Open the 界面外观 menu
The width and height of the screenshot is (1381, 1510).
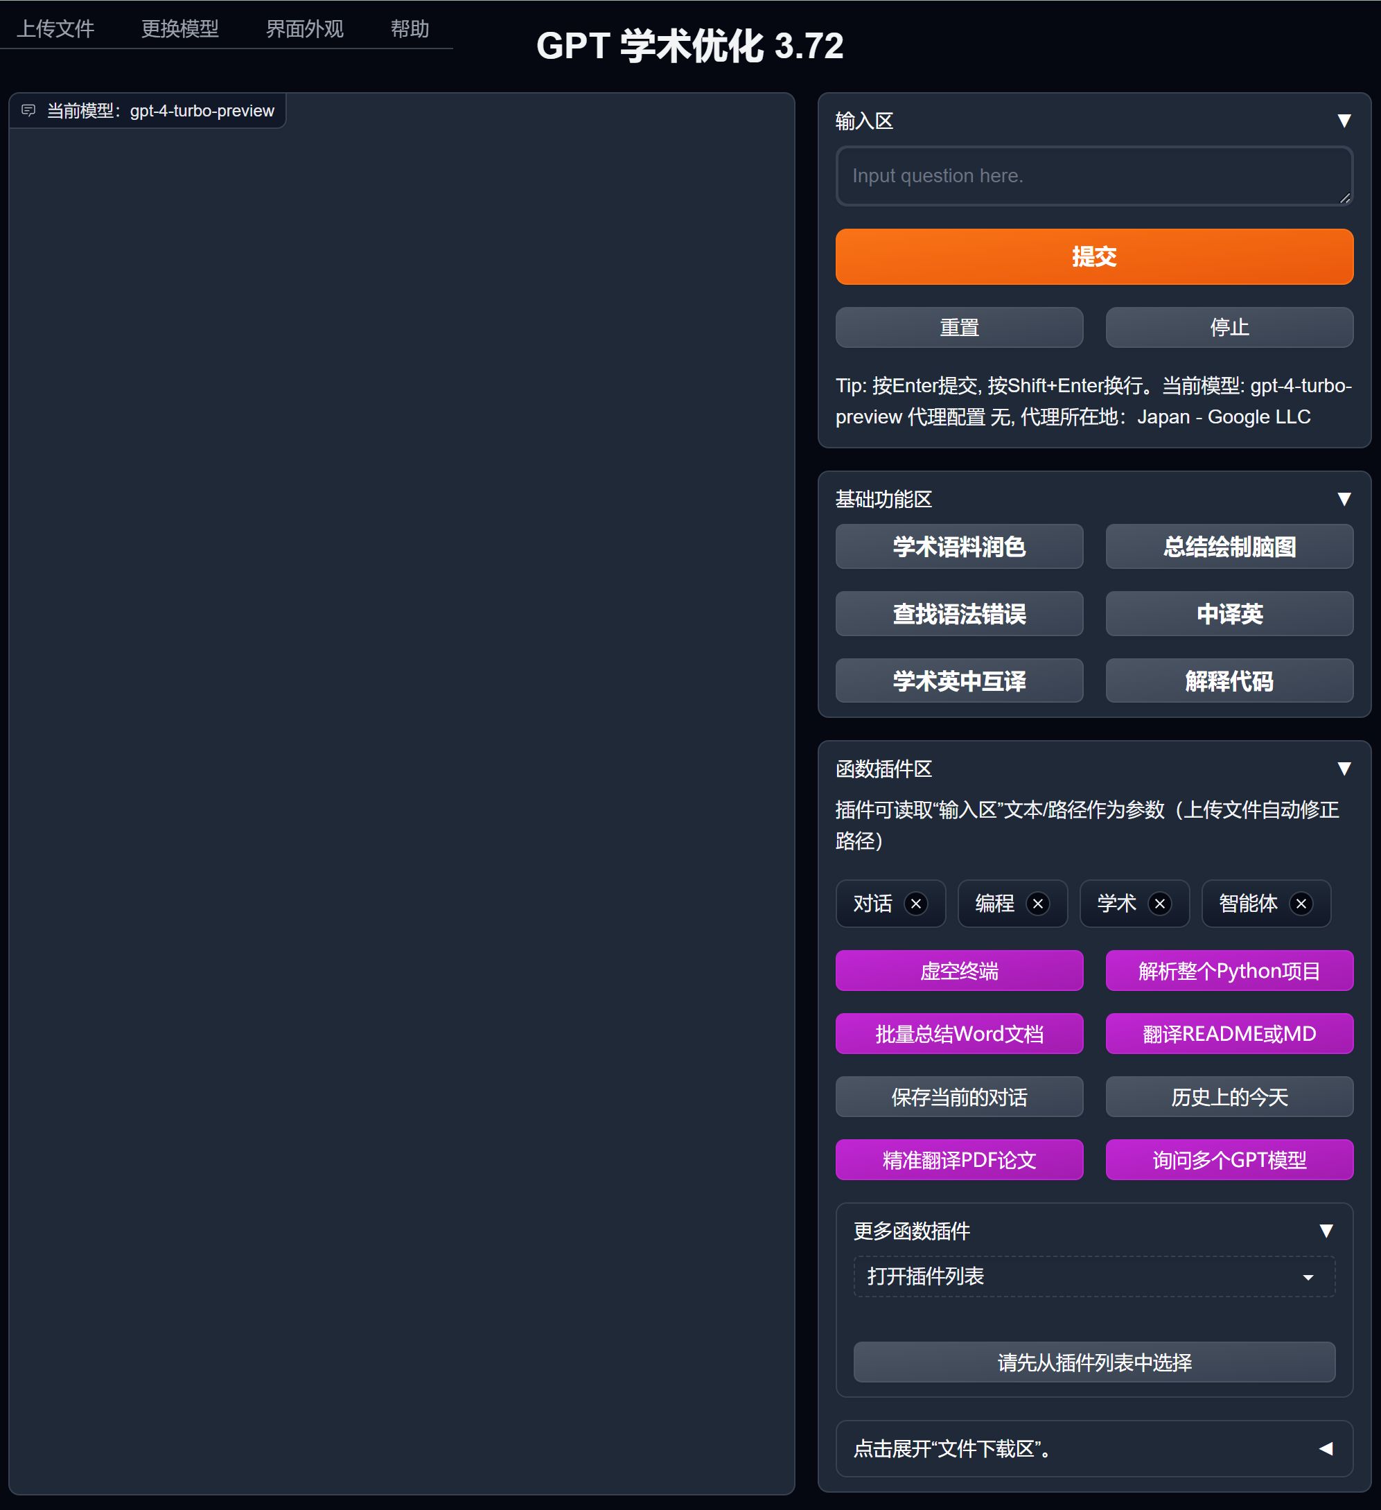(x=304, y=28)
